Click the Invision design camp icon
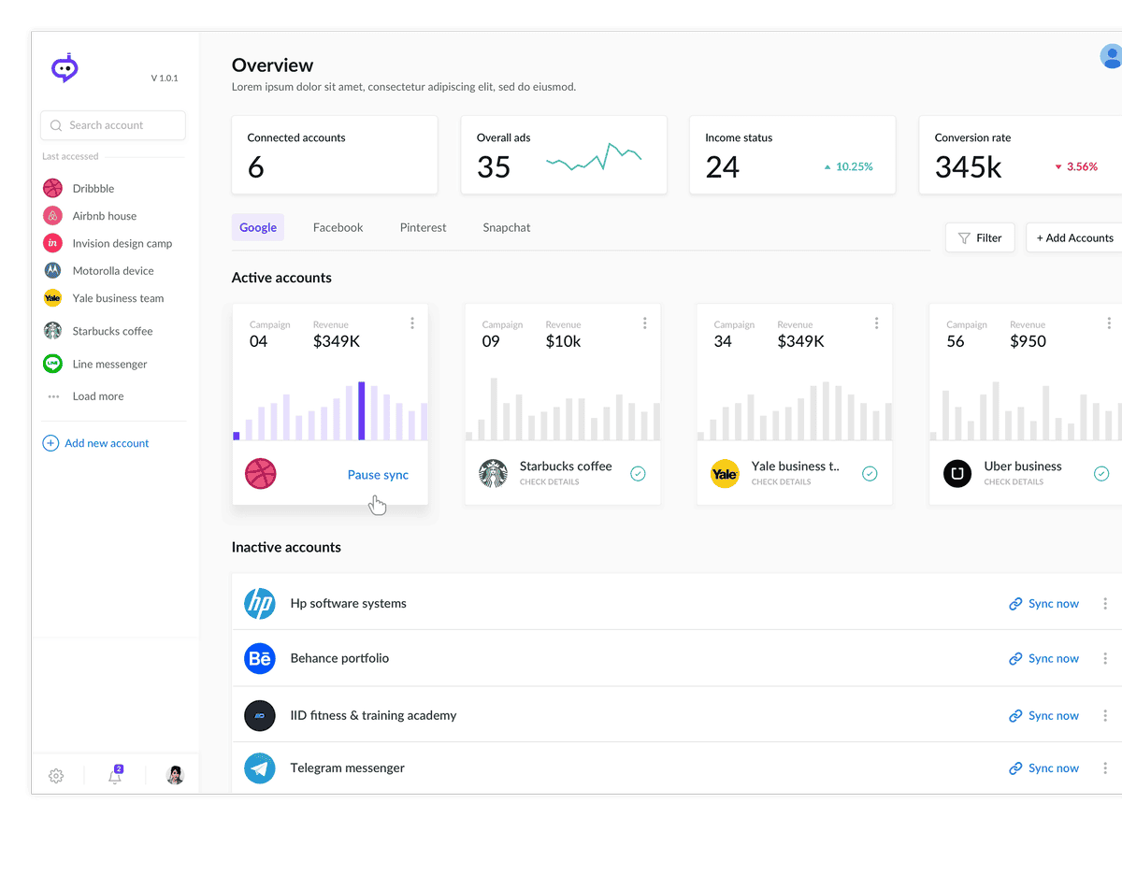This screenshot has height=875, width=1122. click(x=52, y=243)
